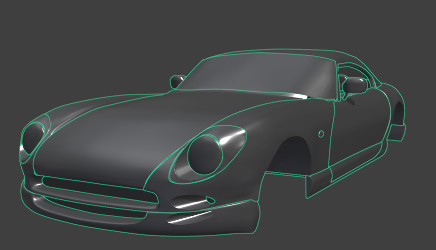This screenshot has height=250, width=436.
Task: Click the empty gray viewport background
Action: pos(74,40)
